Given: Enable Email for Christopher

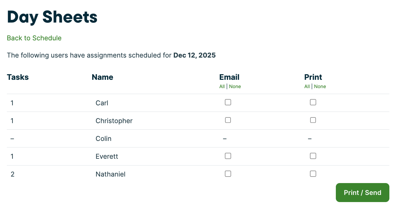Looking at the screenshot, I should click(x=228, y=120).
